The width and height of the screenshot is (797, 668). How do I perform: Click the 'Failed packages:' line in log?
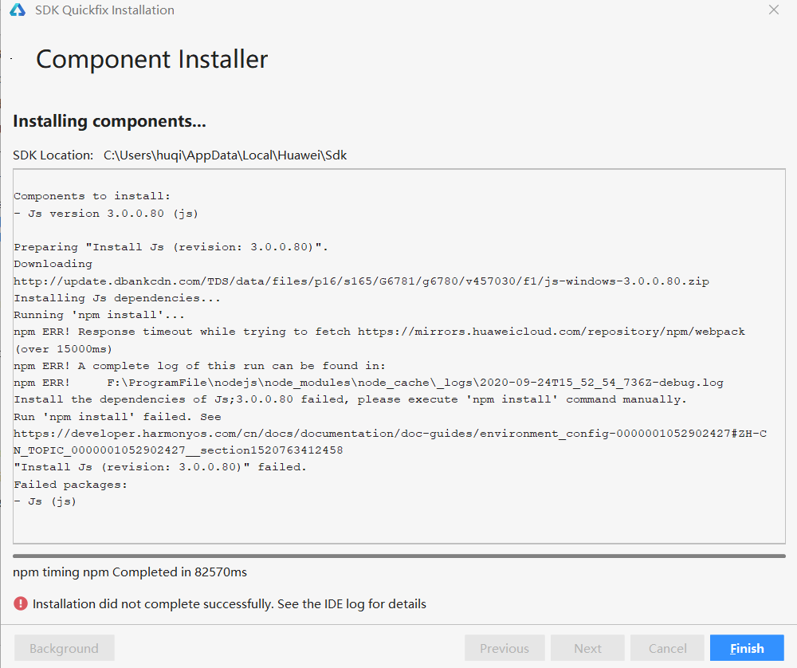70,485
